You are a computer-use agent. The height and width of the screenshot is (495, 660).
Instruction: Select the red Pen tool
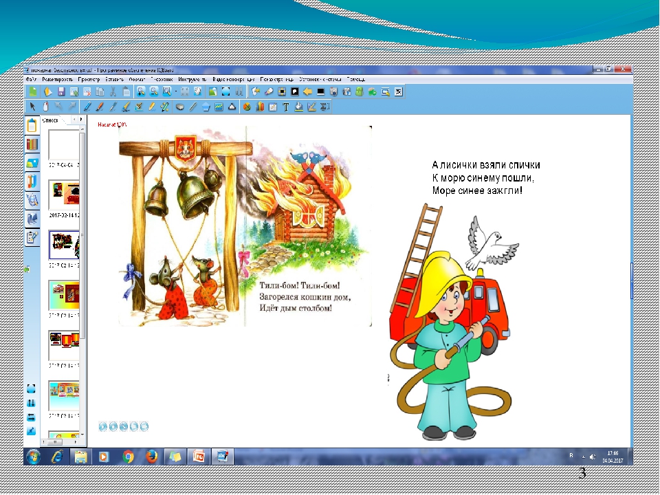[100, 107]
